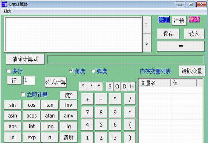Click the ln function button
Image resolution: width=208 pixels, height=143 pixels.
[12, 137]
